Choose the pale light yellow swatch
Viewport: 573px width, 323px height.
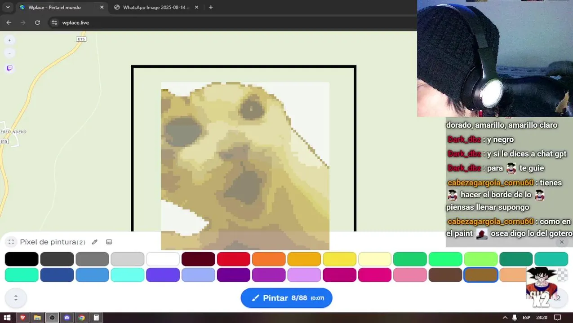[375, 259]
